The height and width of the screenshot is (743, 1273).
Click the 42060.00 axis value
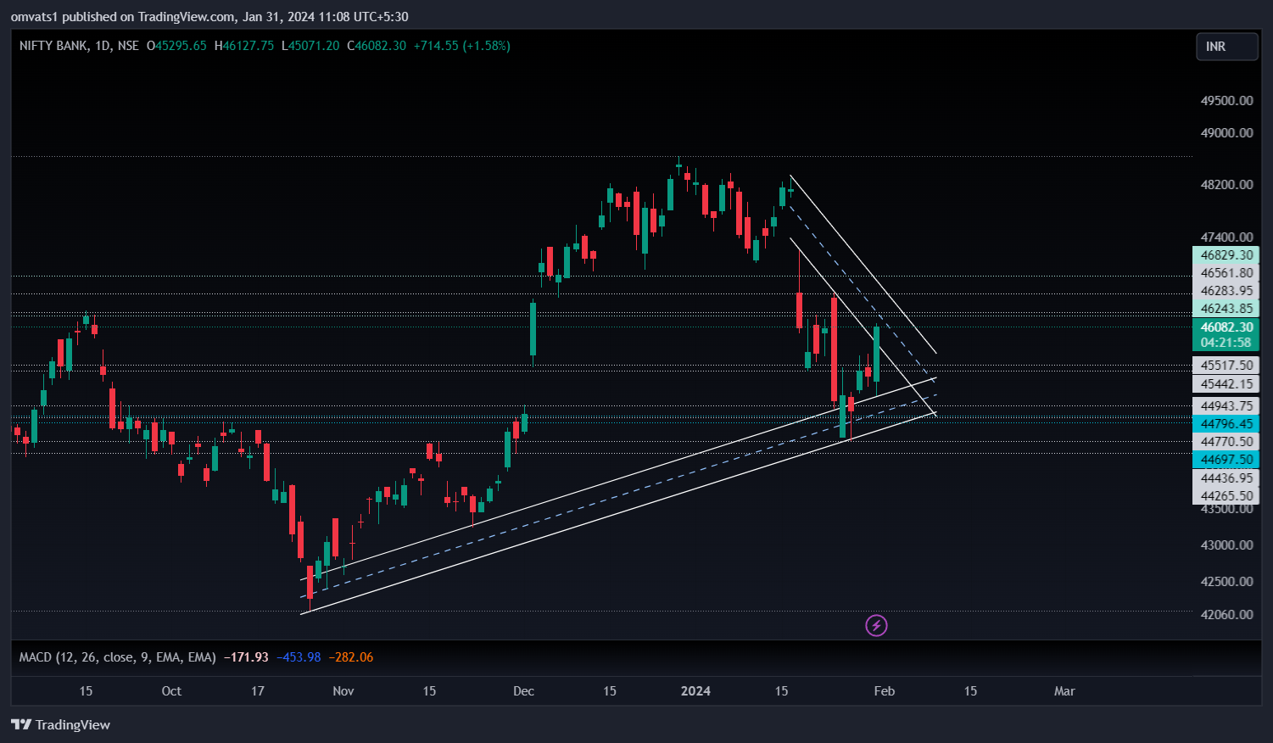click(x=1226, y=615)
